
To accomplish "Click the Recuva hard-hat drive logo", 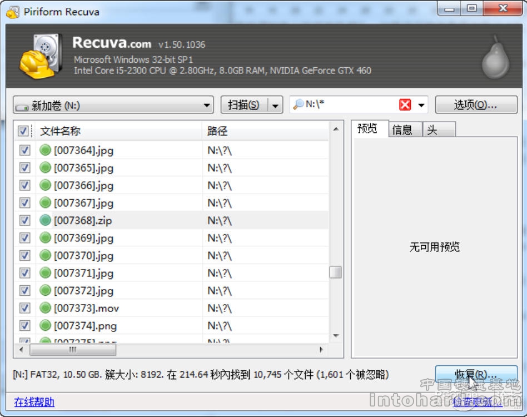I will [38, 57].
